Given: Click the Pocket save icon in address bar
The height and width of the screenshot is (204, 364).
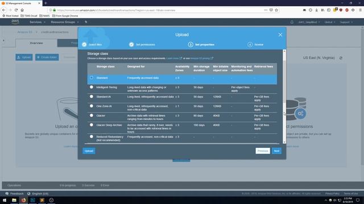Looking at the screenshot, I should (x=271, y=10).
